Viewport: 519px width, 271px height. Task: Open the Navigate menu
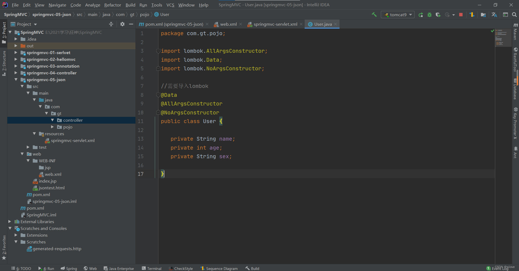click(x=57, y=5)
